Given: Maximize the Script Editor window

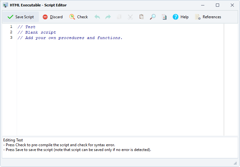Looking at the screenshot, I should click(218, 5).
